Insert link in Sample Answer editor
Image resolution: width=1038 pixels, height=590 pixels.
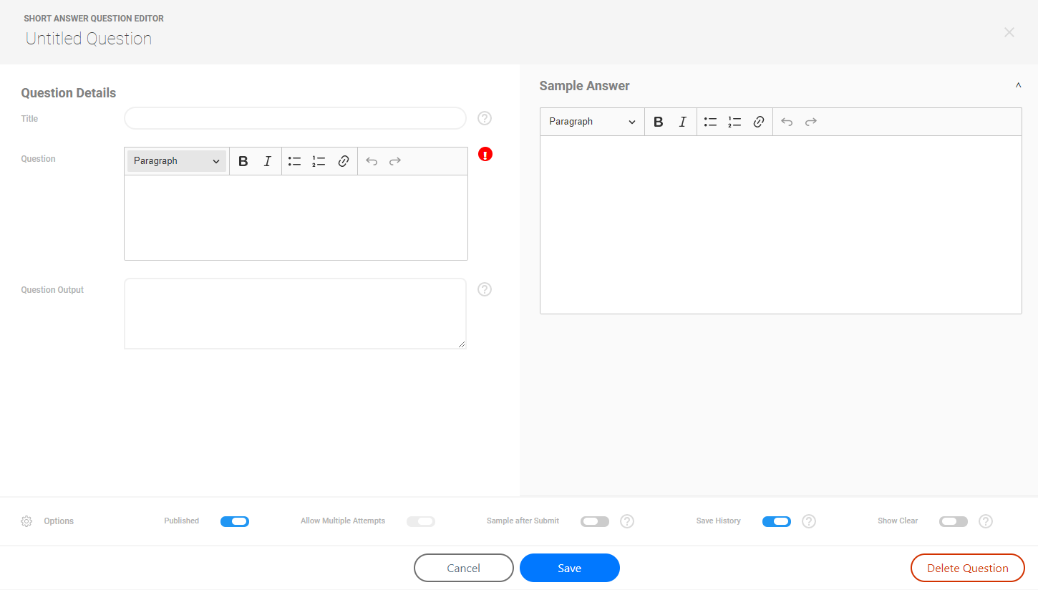759,122
